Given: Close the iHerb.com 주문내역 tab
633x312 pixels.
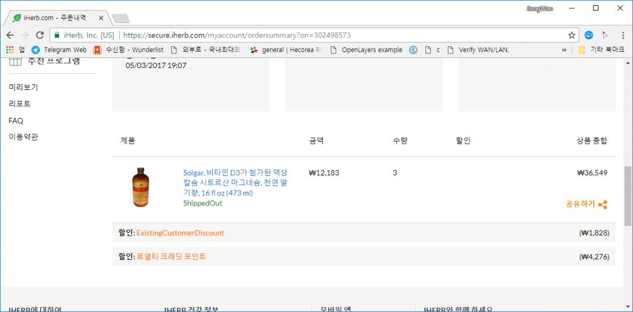Looking at the screenshot, I should tap(101, 19).
